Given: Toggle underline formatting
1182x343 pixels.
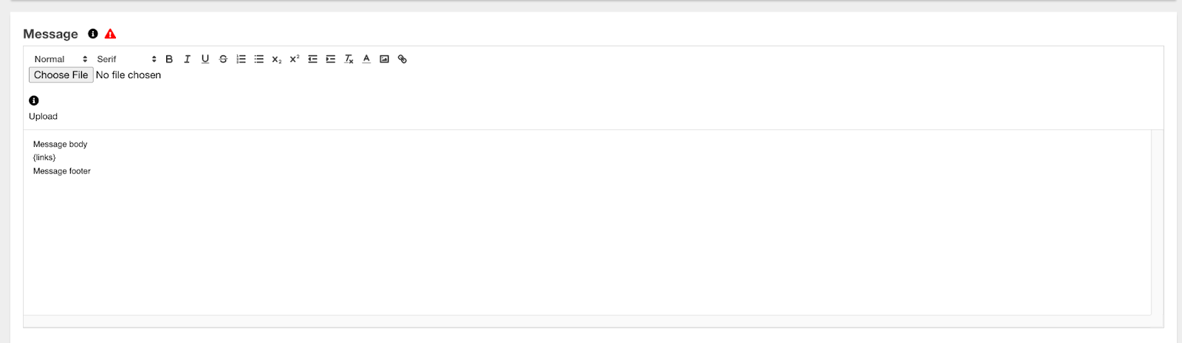Looking at the screenshot, I should pyautogui.click(x=205, y=59).
